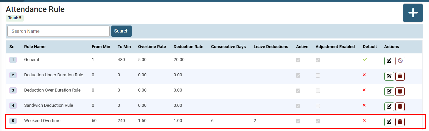Click the green default checkmark for General
The height and width of the screenshot is (131, 429).
[x=364, y=59]
